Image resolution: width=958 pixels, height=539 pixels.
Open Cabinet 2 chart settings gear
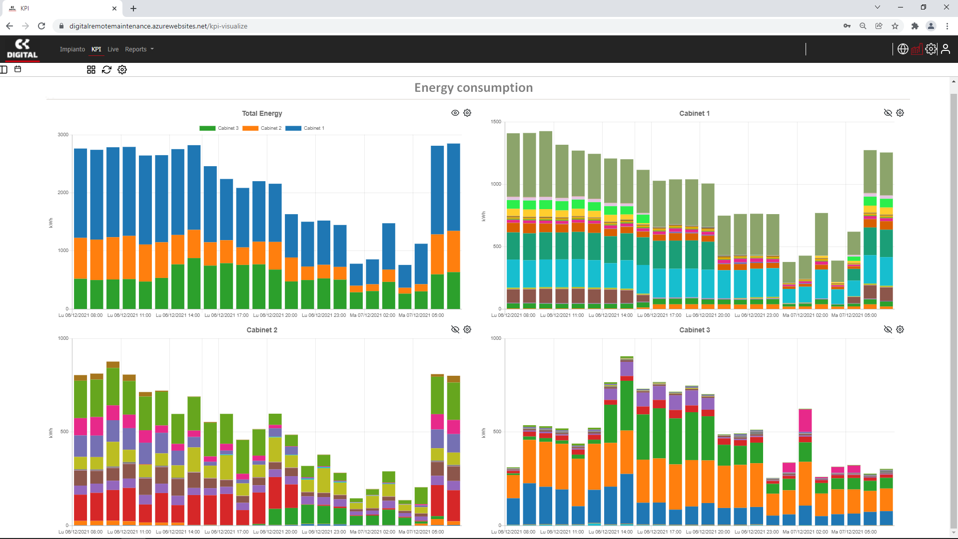(467, 329)
